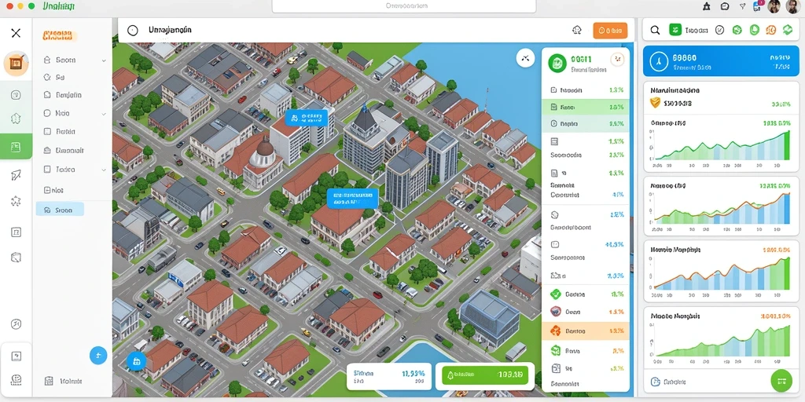The height and width of the screenshot is (402, 805).
Task: Expand the chevron on the seventh sidebar row
Action: (x=104, y=170)
